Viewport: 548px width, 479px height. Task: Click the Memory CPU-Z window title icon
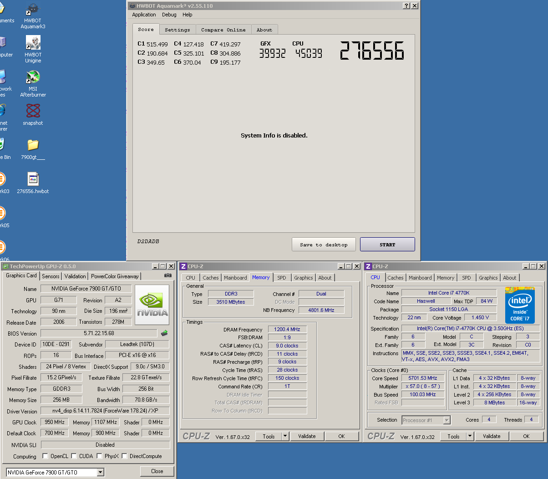click(x=183, y=266)
